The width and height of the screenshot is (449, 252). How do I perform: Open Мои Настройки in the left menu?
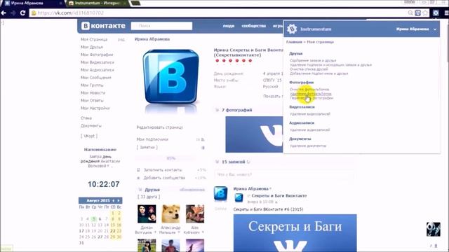95,108
